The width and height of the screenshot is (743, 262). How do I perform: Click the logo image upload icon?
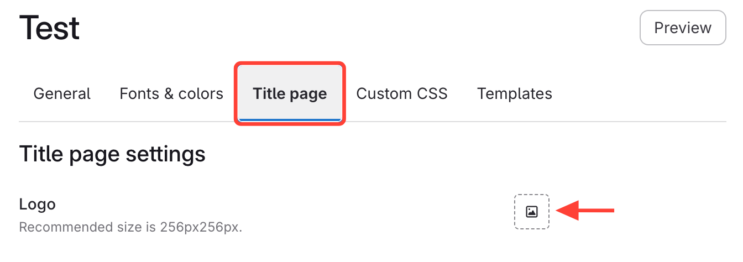[532, 211]
